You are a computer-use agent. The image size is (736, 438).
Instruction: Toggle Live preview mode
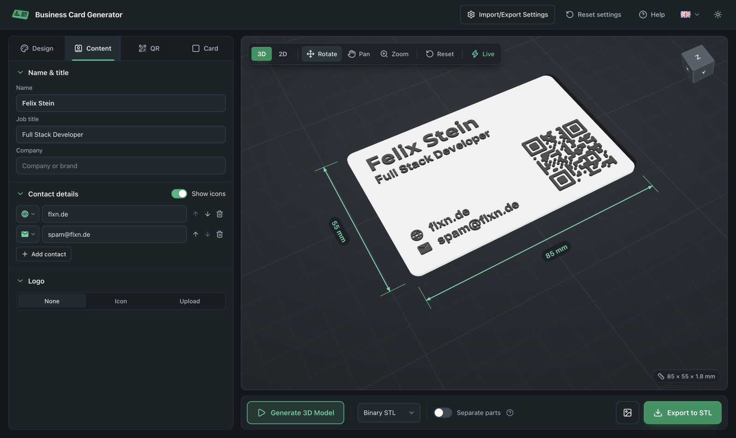tap(483, 54)
